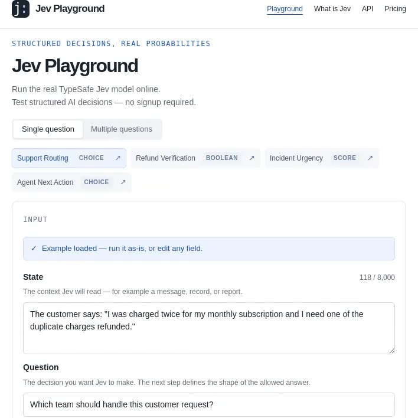
Task: Click the checkmark icon in the example-loaded banner
Action: 34,249
